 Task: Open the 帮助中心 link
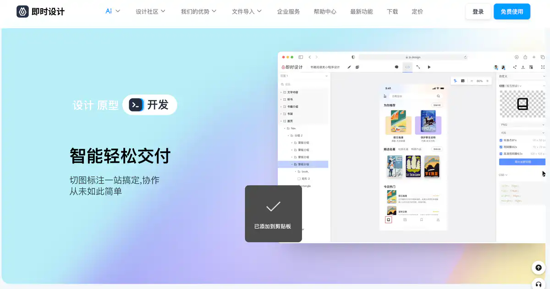pyautogui.click(x=325, y=11)
